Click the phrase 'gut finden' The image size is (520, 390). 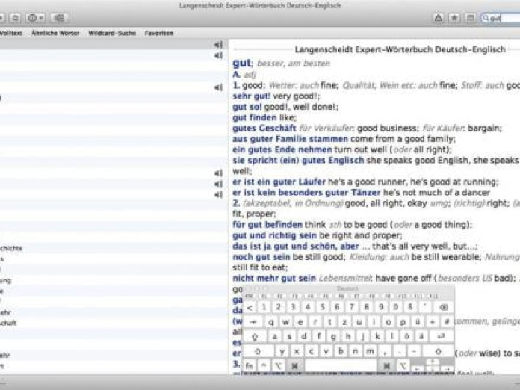click(x=255, y=118)
